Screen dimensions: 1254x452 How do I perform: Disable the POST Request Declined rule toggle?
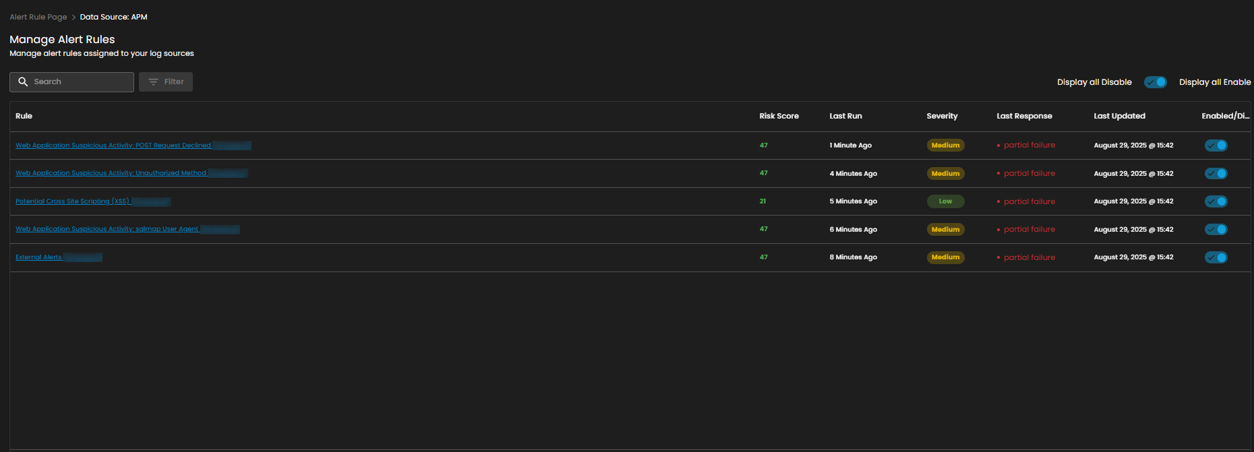(x=1216, y=146)
